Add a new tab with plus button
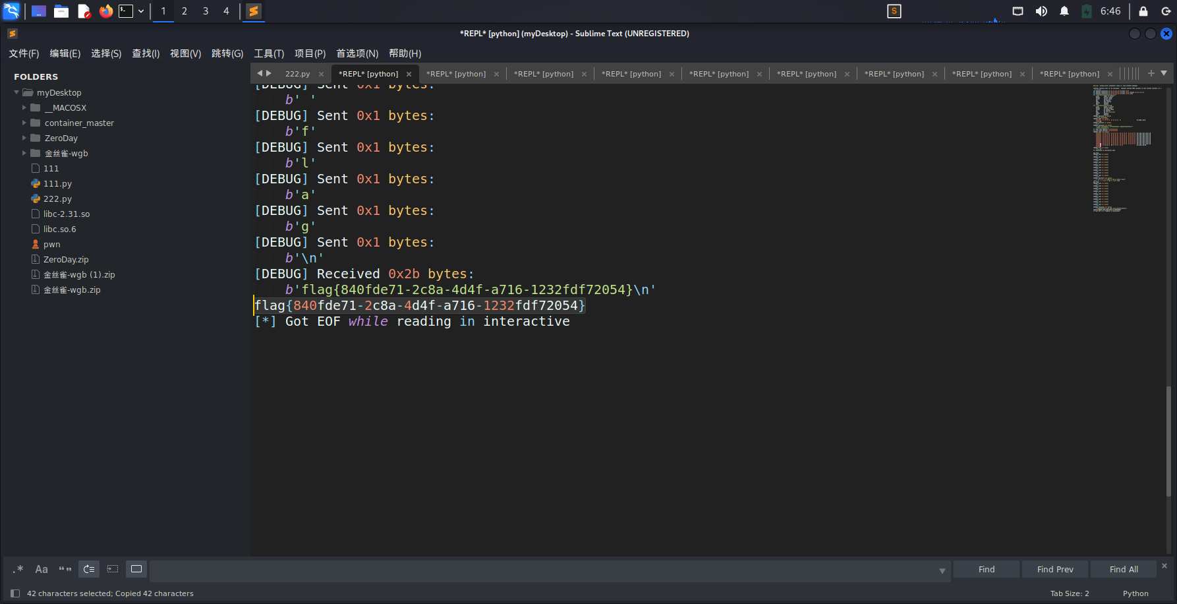The height and width of the screenshot is (604, 1177). 1151,73
